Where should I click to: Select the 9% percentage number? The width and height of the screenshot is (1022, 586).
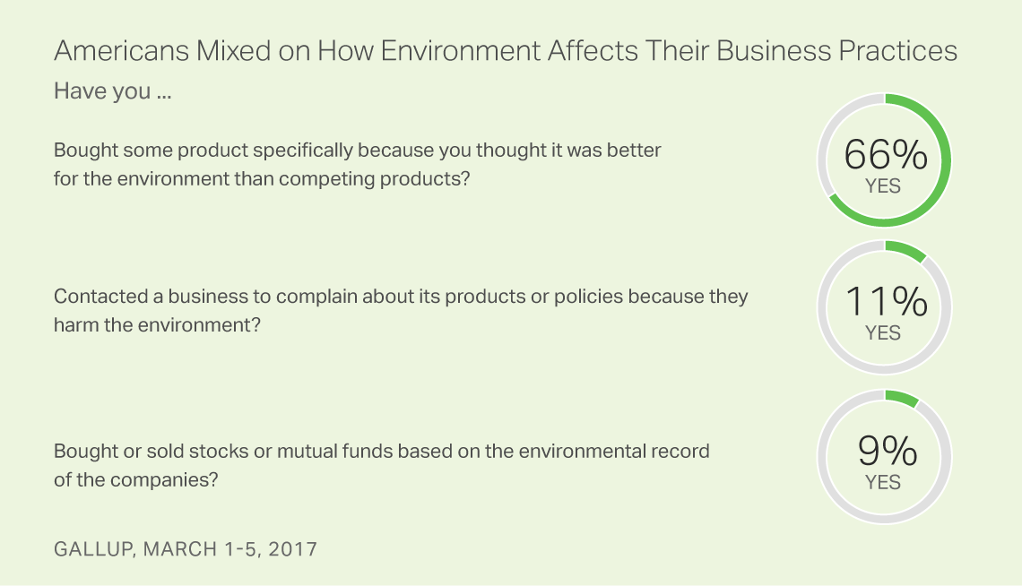888,451
